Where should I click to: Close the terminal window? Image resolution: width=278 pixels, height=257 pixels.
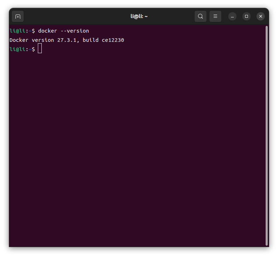pyautogui.click(x=261, y=16)
